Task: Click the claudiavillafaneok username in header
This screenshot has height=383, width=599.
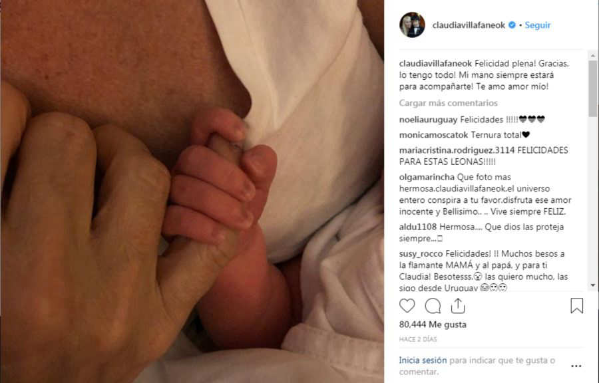Action: [x=469, y=25]
